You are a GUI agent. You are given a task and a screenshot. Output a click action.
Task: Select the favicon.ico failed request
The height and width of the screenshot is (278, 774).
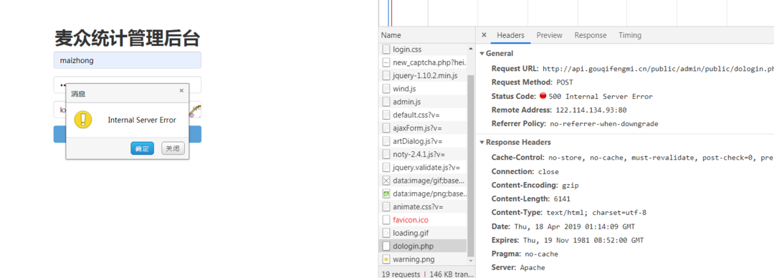point(423,220)
